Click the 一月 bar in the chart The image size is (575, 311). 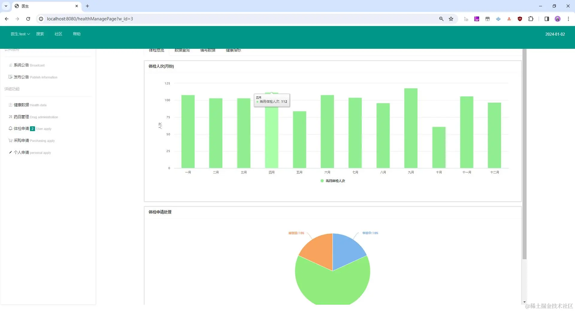pos(188,132)
